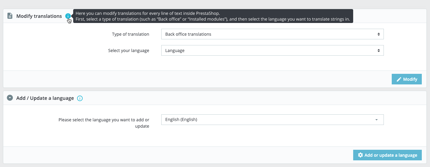Open the Select your language dropdown
Image resolution: width=430 pixels, height=167 pixels.
click(272, 51)
